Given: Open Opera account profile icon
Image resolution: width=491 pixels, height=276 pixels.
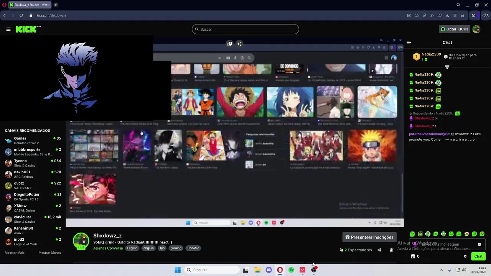Looking at the screenshot, I should pos(463,15).
